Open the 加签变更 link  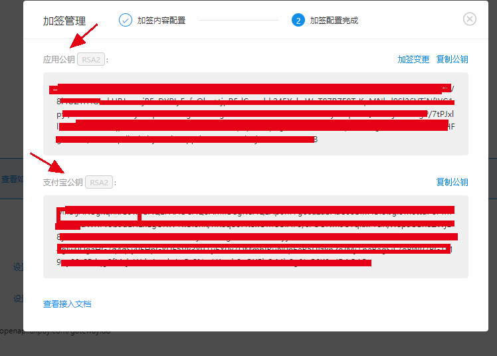413,60
